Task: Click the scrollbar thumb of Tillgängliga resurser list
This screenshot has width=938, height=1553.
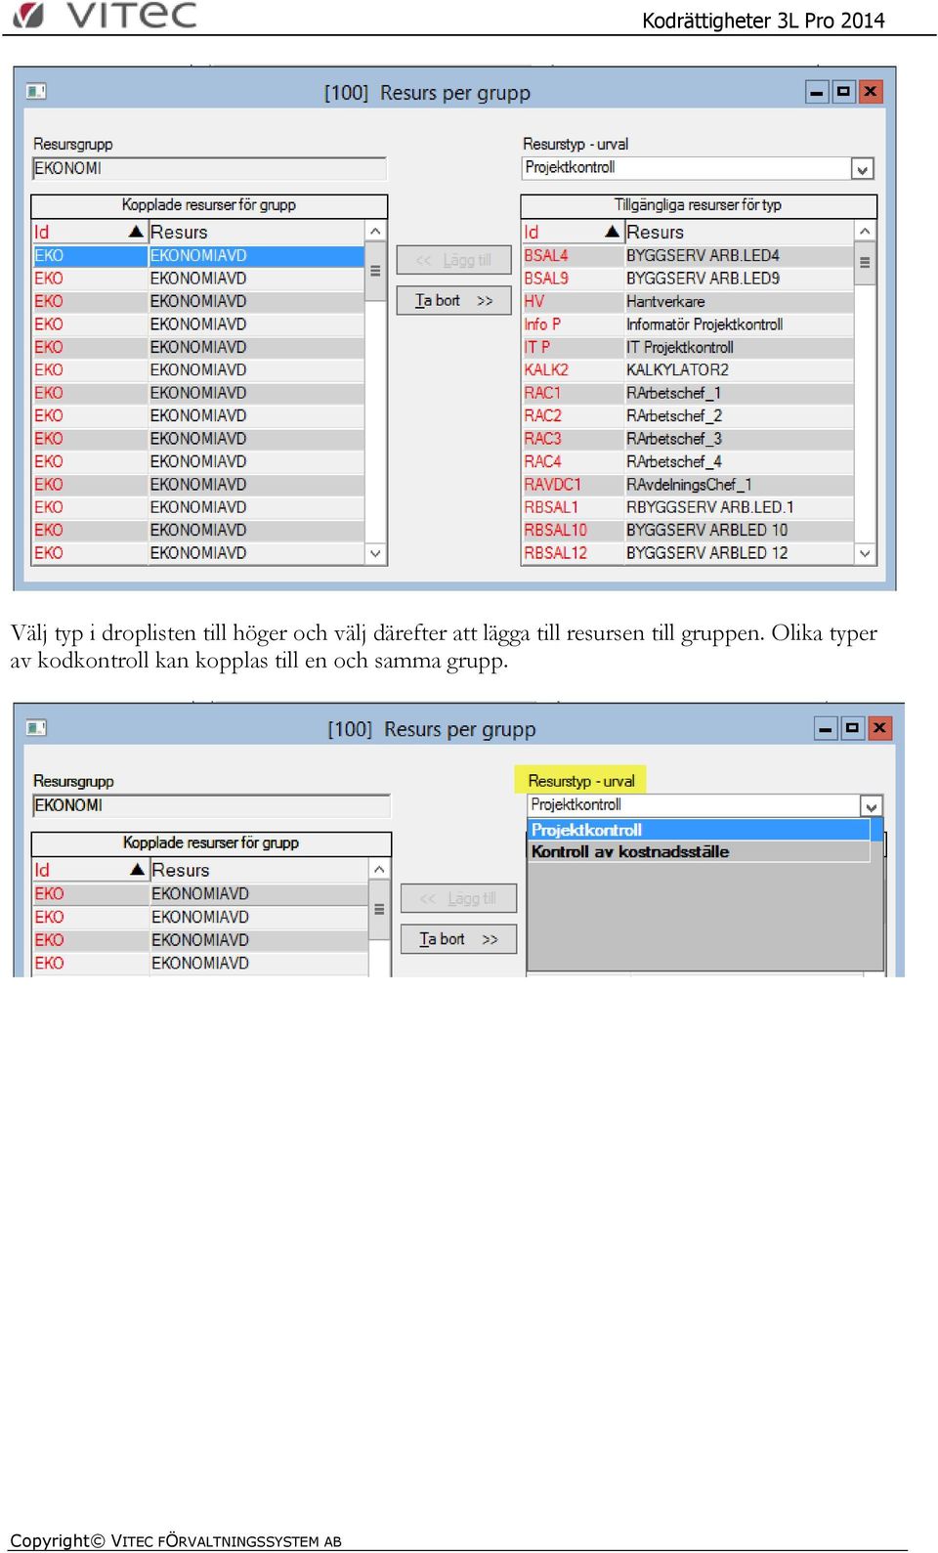Action: tap(865, 263)
